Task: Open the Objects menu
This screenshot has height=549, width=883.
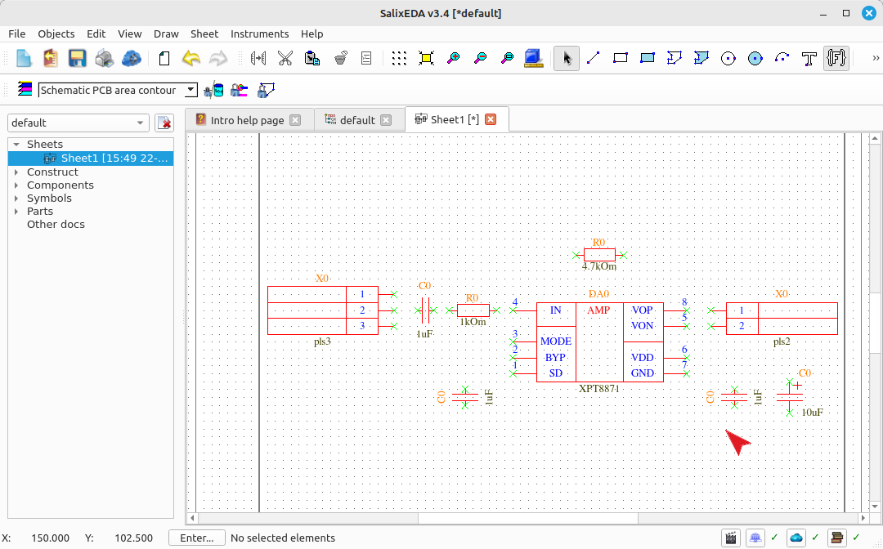Action: coord(56,33)
